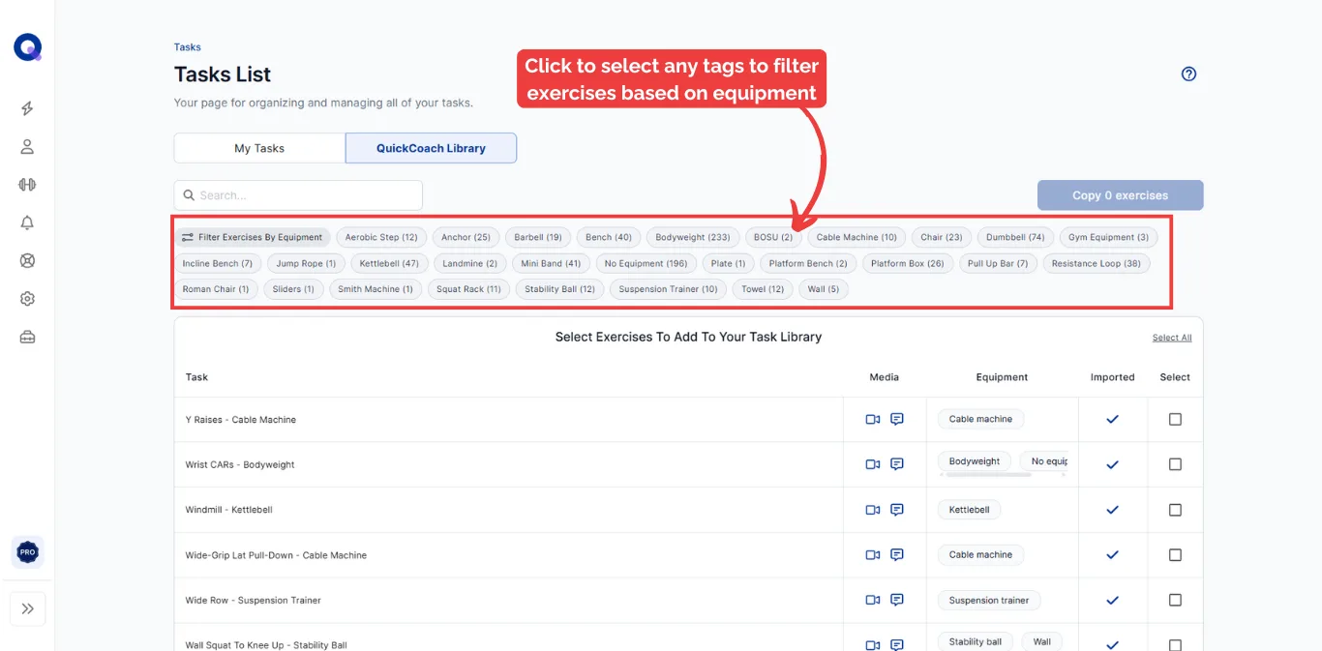Viewport: 1322px width, 651px height.
Task: Open notes icon for Wide-Grip Lat Pull-Down
Action: [897, 555]
